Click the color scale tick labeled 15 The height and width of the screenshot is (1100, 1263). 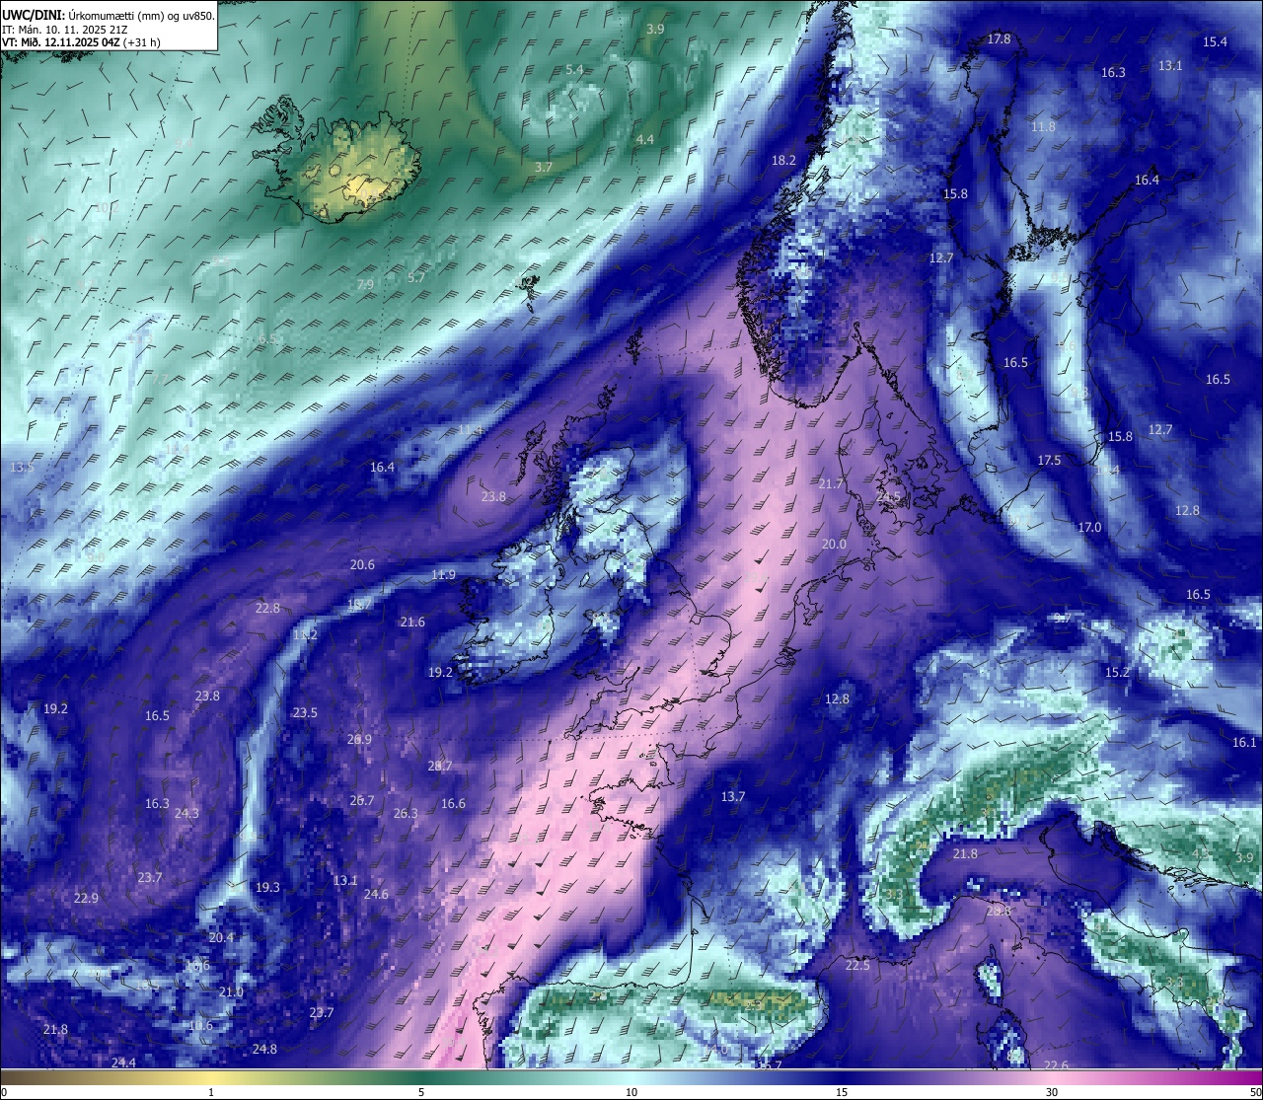click(x=842, y=1092)
